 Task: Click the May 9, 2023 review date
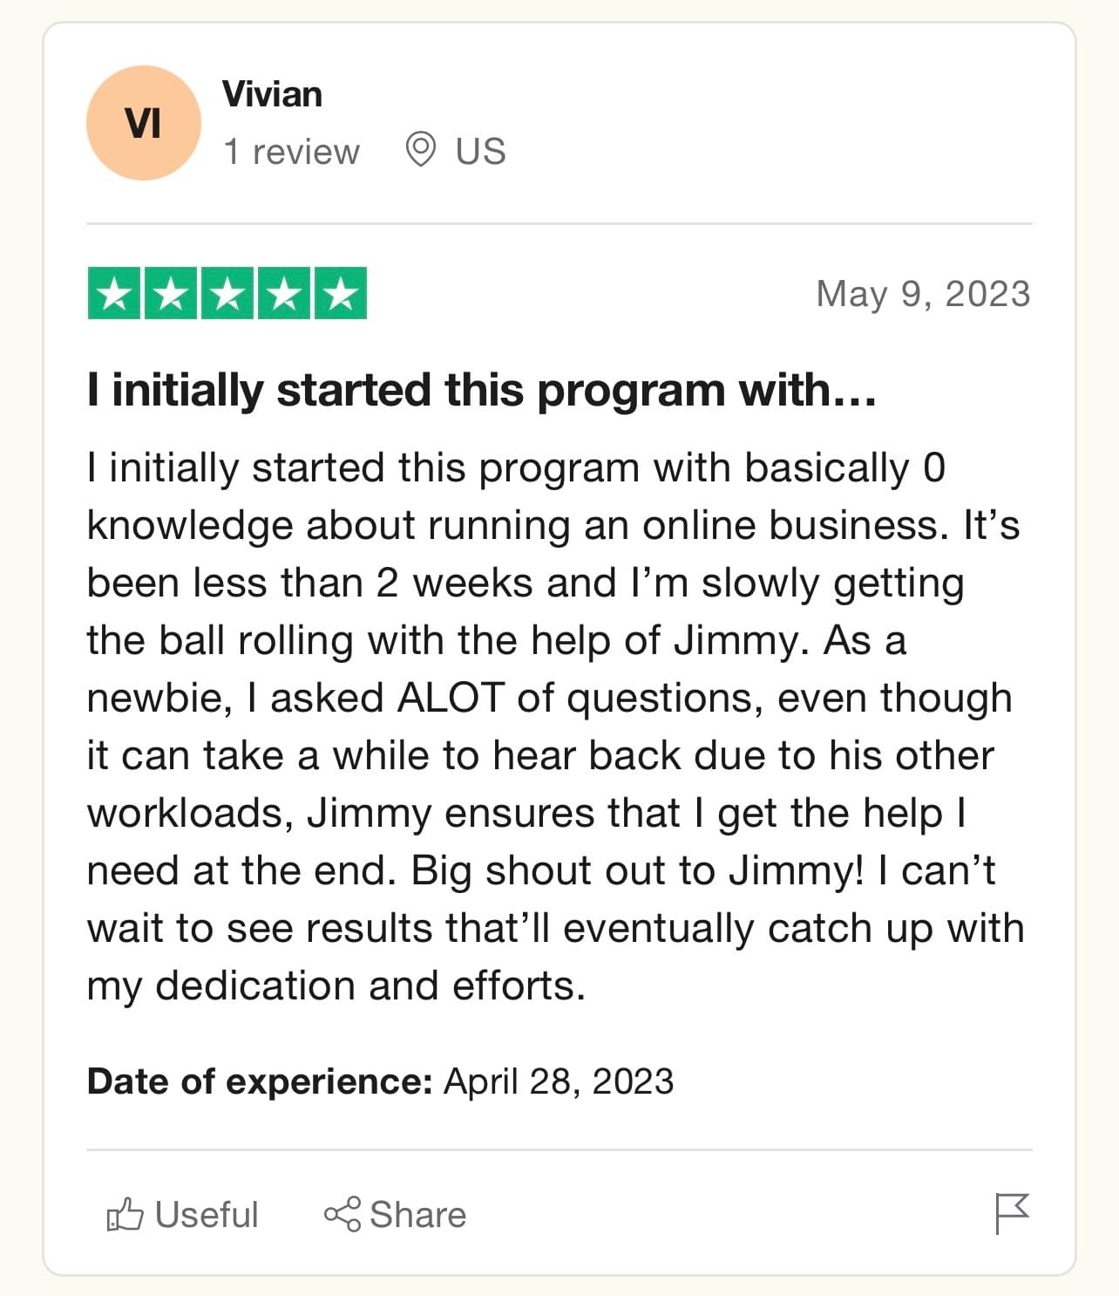(x=923, y=294)
